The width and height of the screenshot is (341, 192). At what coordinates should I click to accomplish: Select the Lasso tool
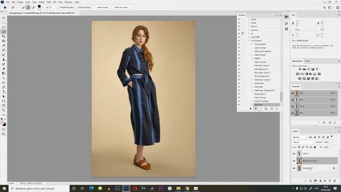pyautogui.click(x=4, y=27)
